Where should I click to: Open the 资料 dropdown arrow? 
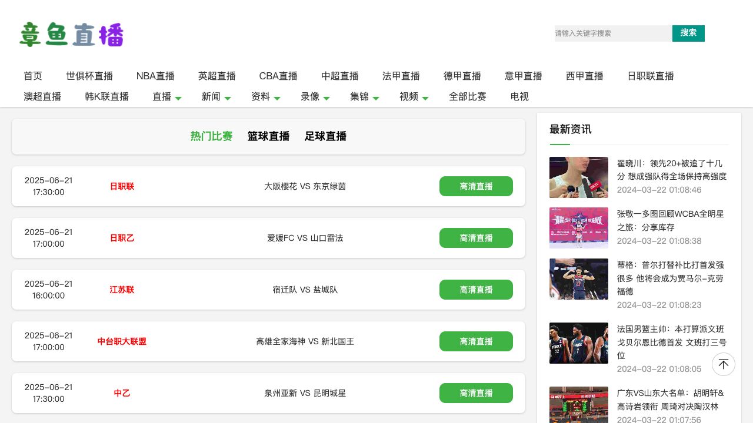(x=277, y=98)
